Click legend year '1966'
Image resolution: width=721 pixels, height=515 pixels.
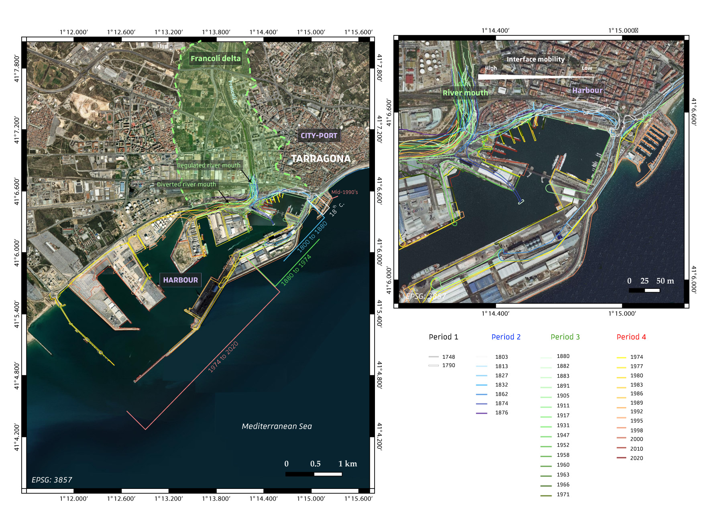click(563, 484)
